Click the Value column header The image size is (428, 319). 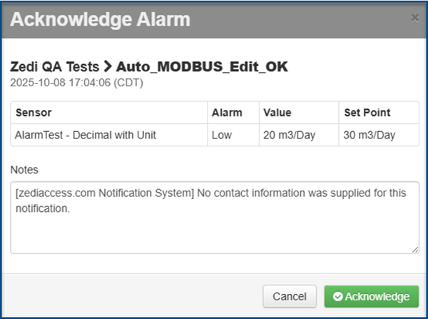[x=277, y=113]
